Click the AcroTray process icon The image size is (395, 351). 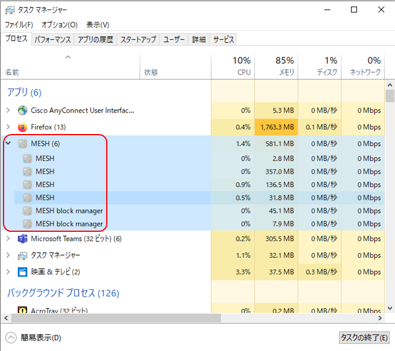23,310
